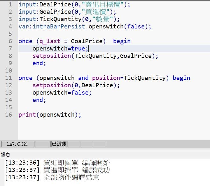
Task: Click the print(openswitch) statement
Action: point(50,115)
